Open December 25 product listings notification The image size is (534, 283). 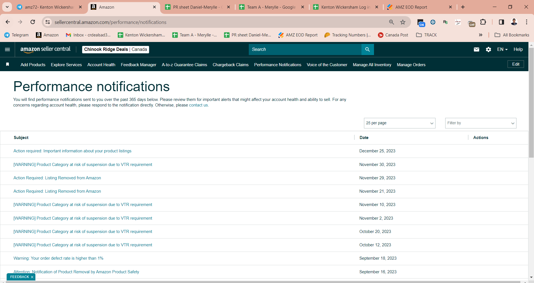click(72, 151)
